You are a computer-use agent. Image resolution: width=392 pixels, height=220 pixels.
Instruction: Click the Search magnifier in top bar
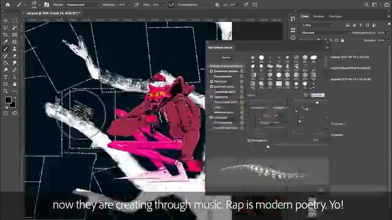click(366, 5)
